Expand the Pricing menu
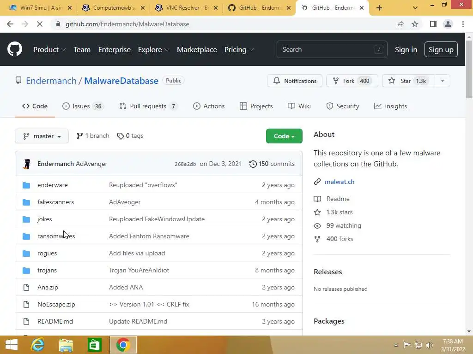 click(x=239, y=50)
